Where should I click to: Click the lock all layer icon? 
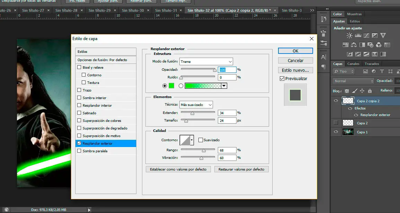click(370, 91)
